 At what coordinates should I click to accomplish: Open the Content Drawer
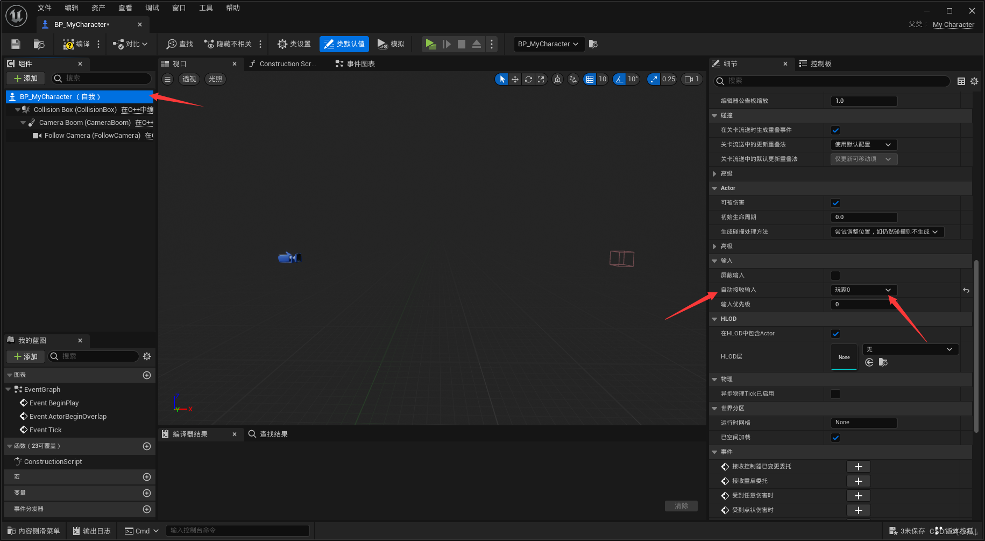(x=34, y=531)
